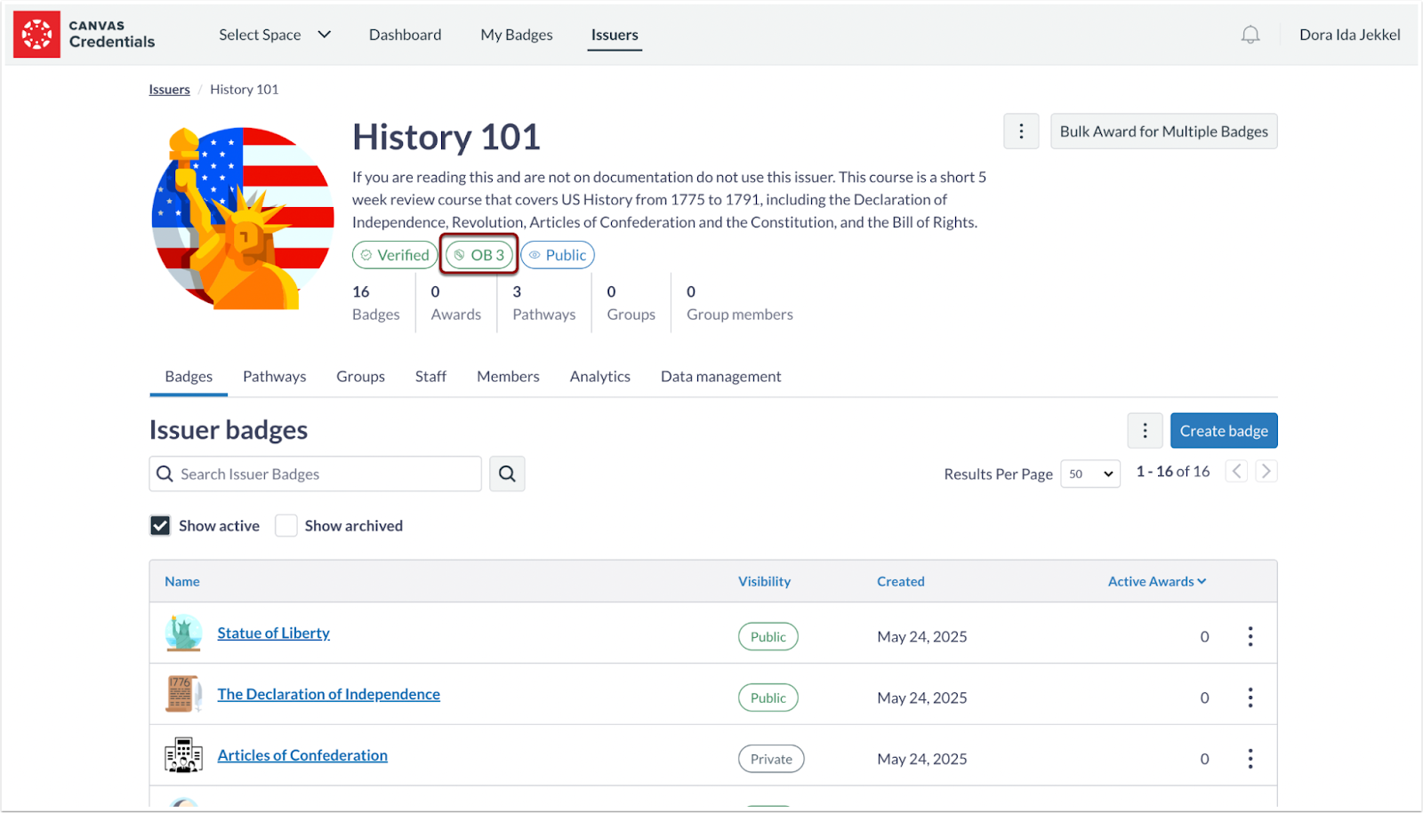Click the 0 Awards stat
The image size is (1423, 813).
click(x=456, y=303)
